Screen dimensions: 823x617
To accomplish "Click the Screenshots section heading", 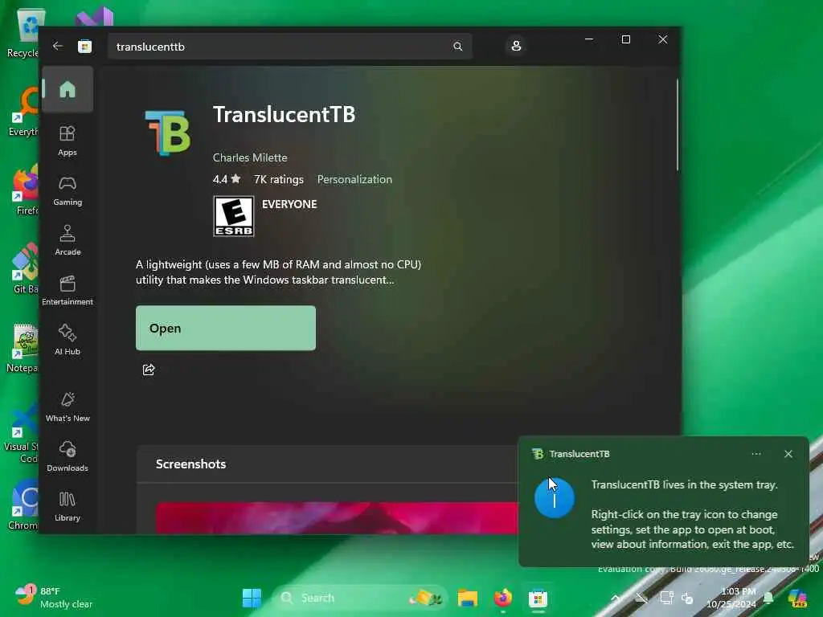I will click(x=190, y=464).
